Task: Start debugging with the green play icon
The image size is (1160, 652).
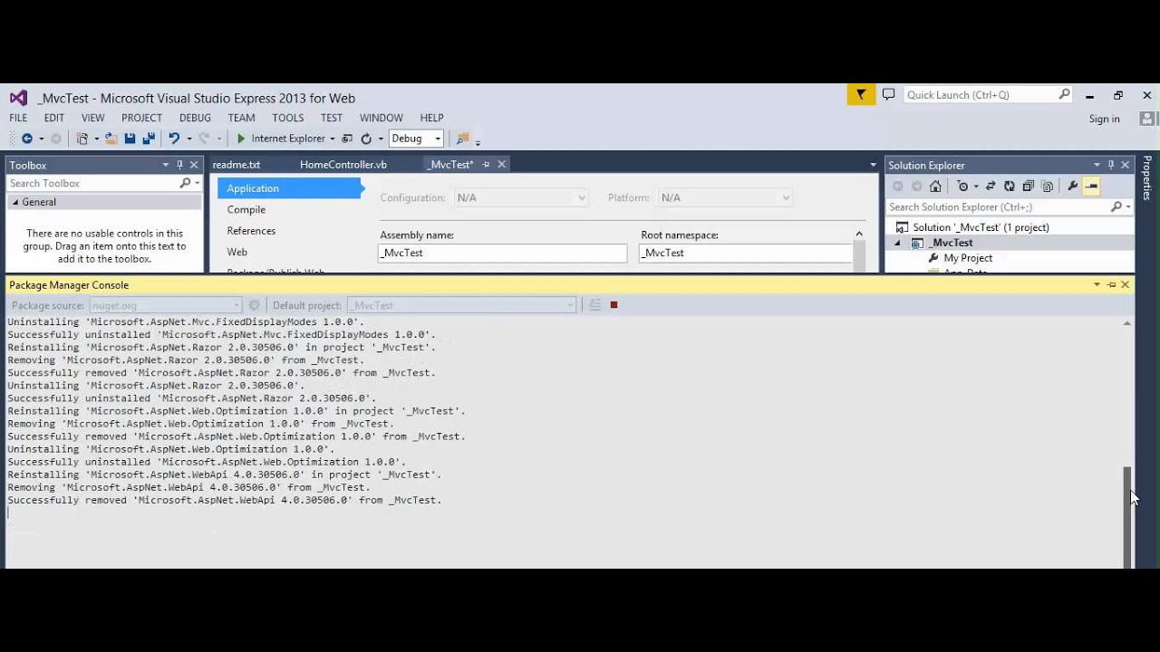Action: (241, 139)
